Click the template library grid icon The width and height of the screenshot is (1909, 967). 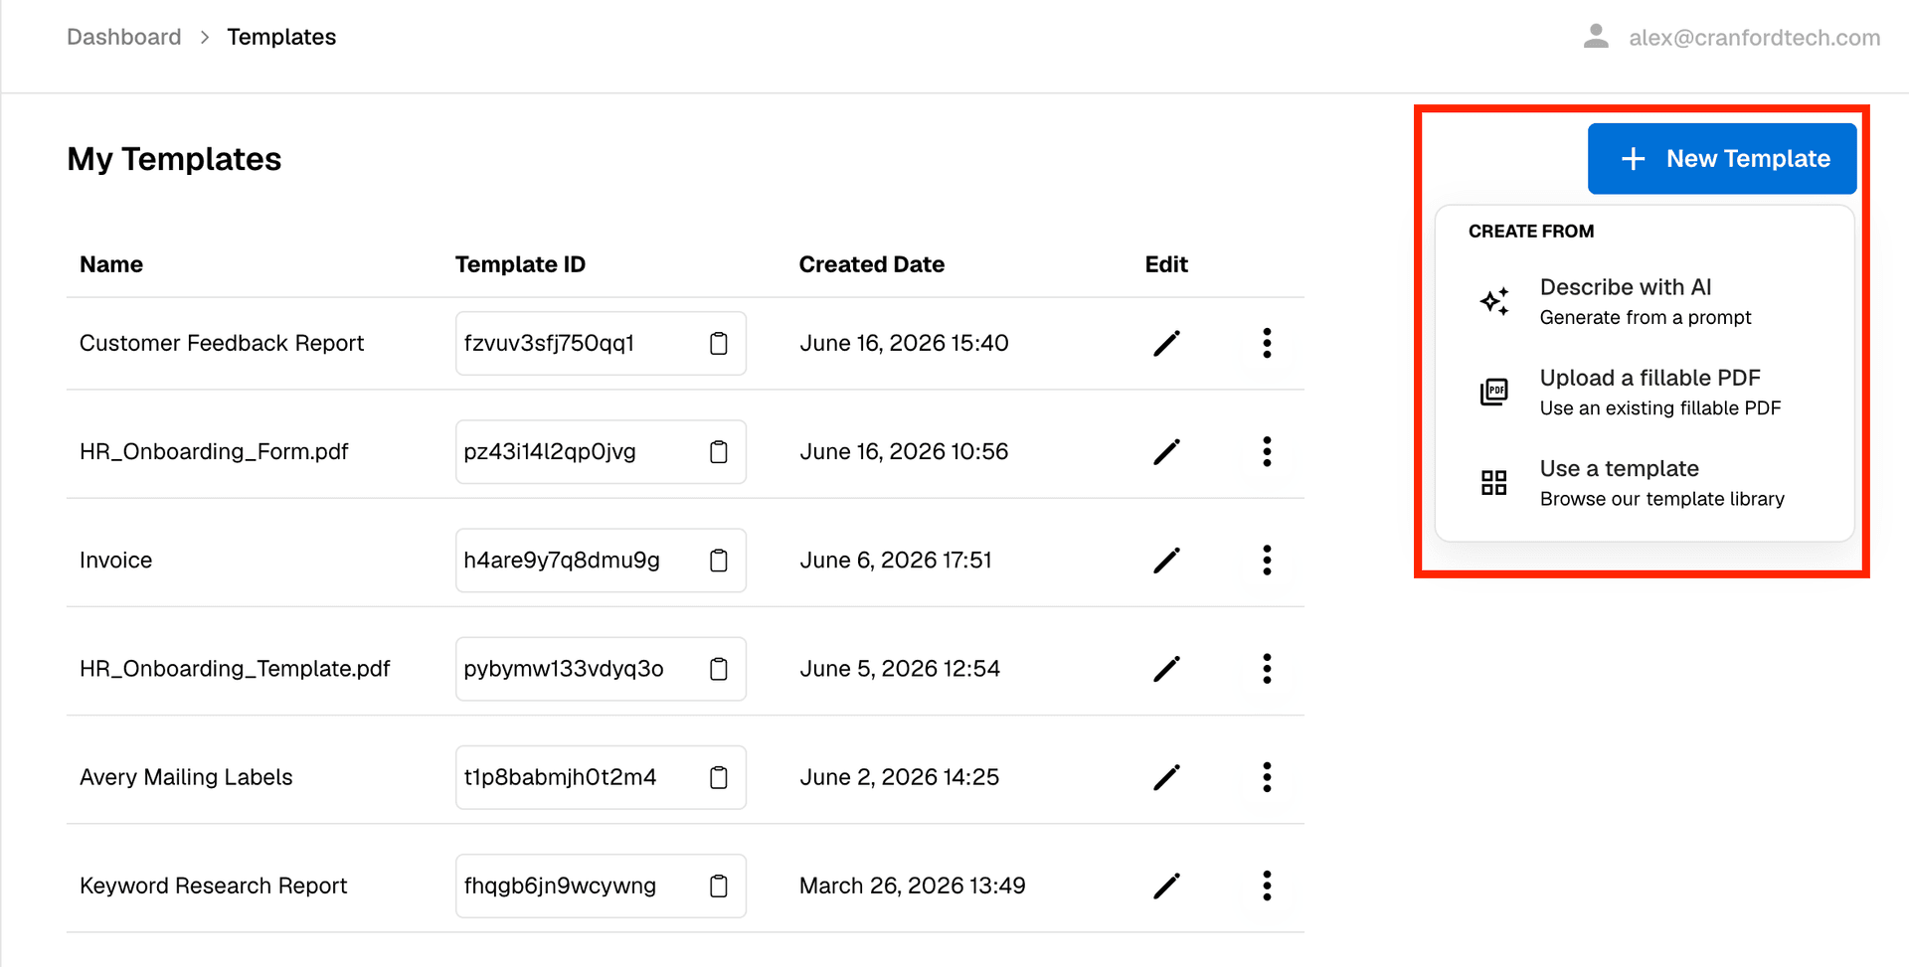[1494, 483]
